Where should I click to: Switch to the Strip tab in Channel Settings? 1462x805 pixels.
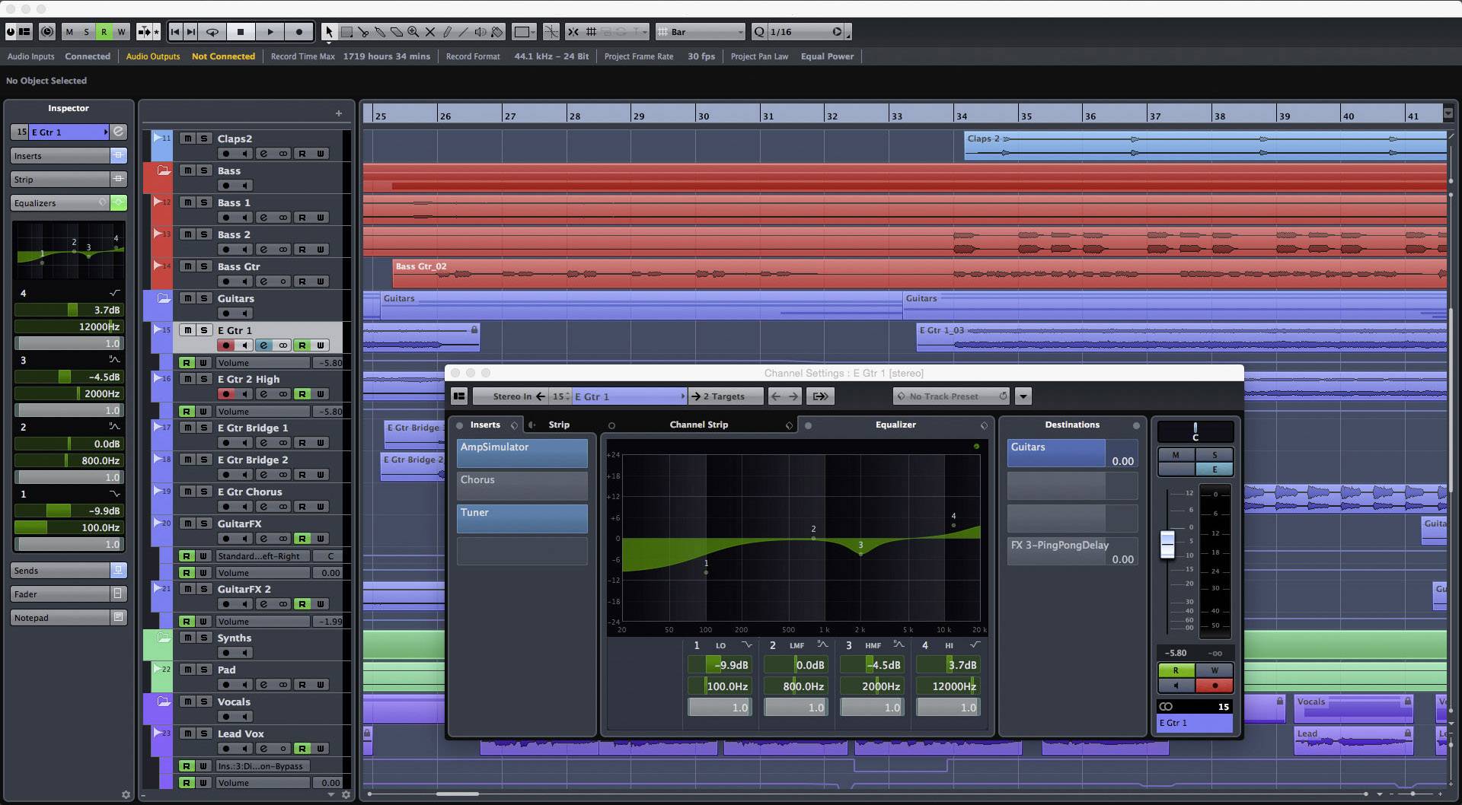[560, 425]
